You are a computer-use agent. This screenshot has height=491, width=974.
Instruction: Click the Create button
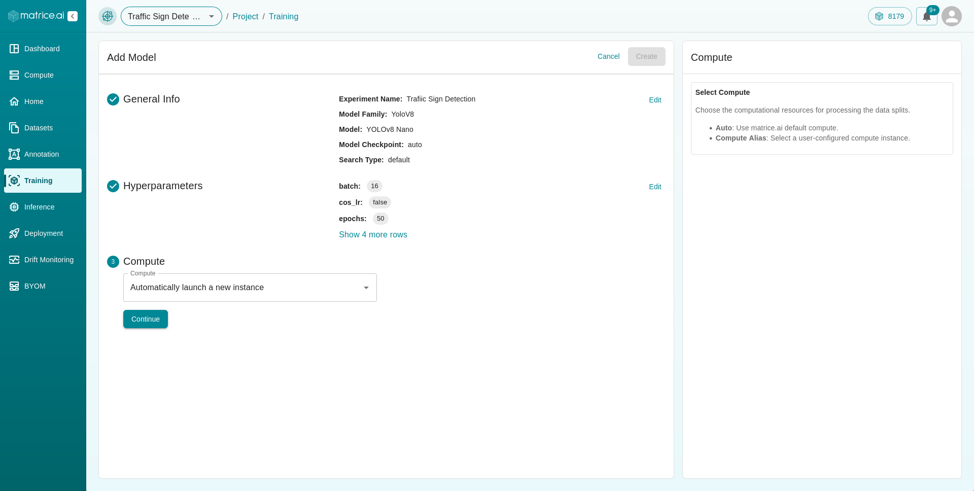(x=646, y=56)
